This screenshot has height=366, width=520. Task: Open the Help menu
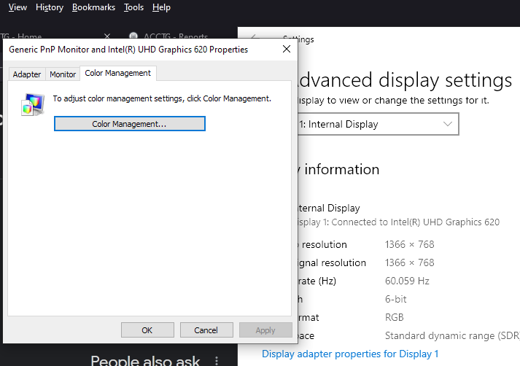coord(161,7)
